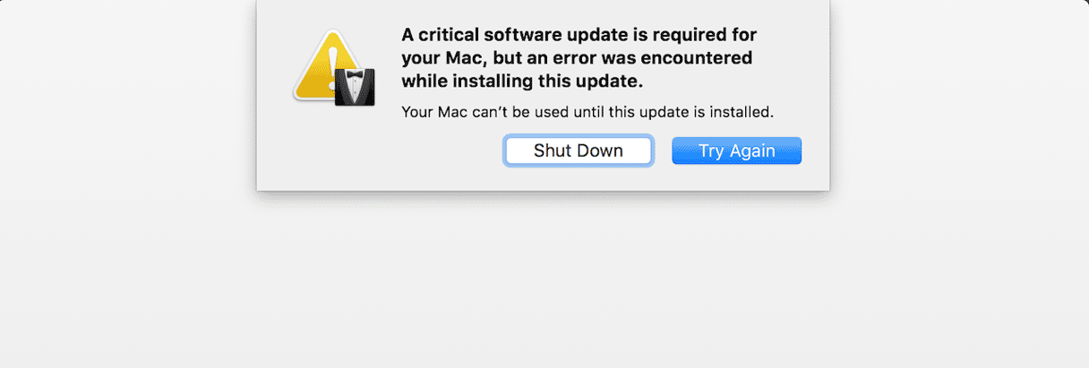Click the heading line 'your Mac, but an error'
Image resolution: width=1089 pixels, height=368 pixels.
[577, 58]
